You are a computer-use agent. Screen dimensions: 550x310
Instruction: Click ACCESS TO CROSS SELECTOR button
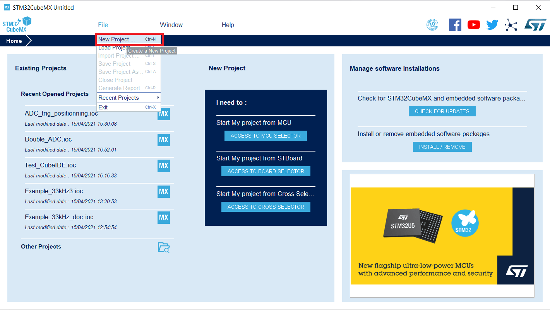(x=266, y=207)
